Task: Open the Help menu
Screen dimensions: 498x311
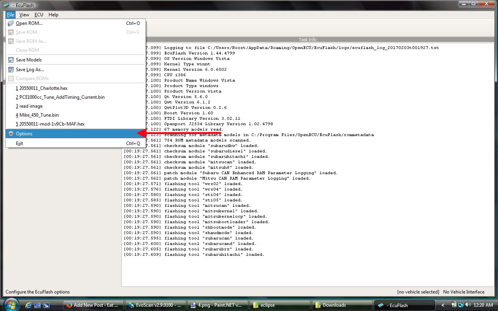Action: 53,15
